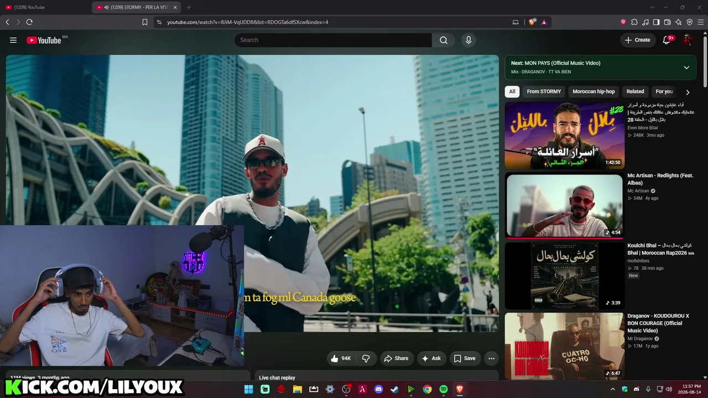Open the pink U extension icon
The image size is (708, 398).
pos(623,22)
